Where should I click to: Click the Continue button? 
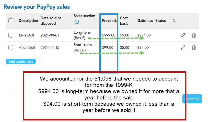pos(192,99)
